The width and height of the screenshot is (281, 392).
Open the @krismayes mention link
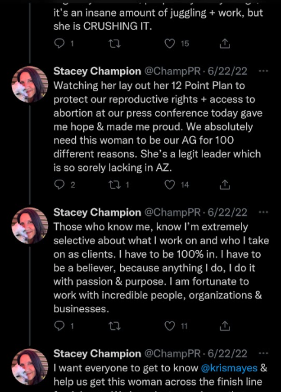click(x=229, y=368)
